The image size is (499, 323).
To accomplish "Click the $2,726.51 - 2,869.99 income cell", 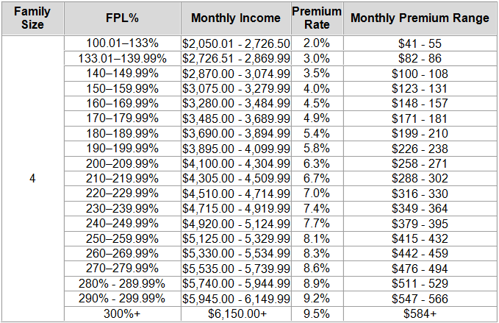I will click(236, 57).
